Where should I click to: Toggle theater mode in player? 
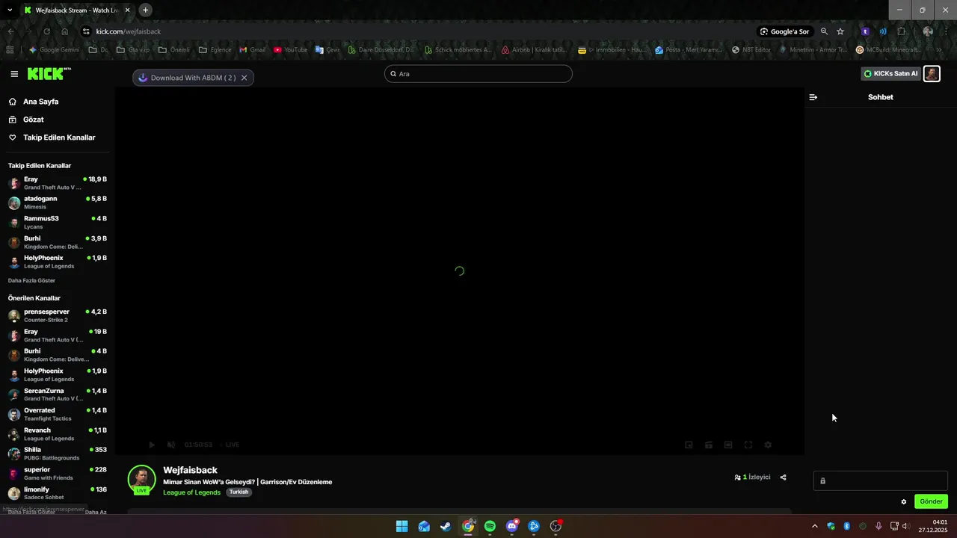coord(728,445)
